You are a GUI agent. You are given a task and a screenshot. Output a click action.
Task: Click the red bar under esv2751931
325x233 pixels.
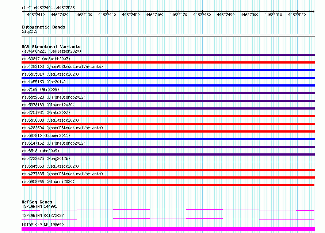click(x=168, y=116)
